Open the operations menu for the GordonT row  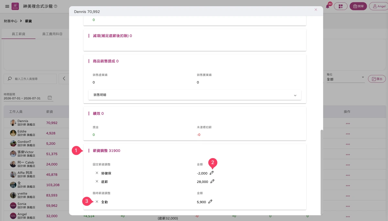click(x=348, y=144)
